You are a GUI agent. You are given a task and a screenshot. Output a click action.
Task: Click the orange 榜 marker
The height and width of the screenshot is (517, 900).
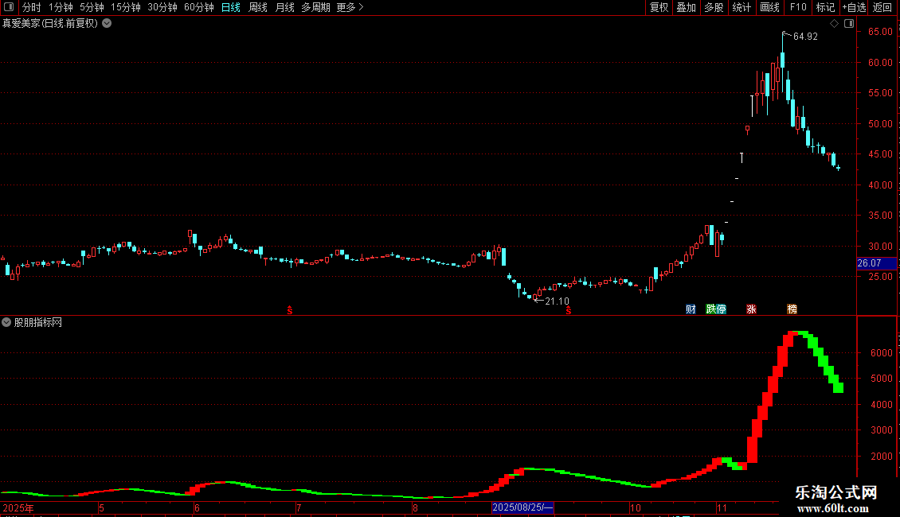tap(792, 309)
